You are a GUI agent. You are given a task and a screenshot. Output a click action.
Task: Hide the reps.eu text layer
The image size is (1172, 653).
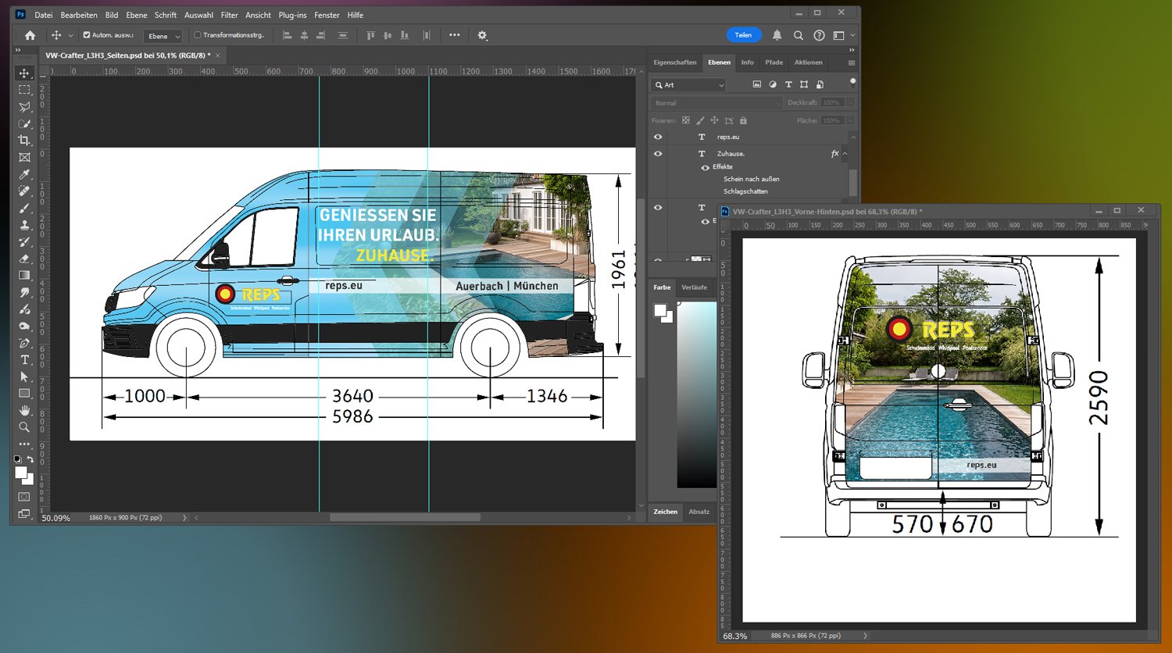[658, 137]
